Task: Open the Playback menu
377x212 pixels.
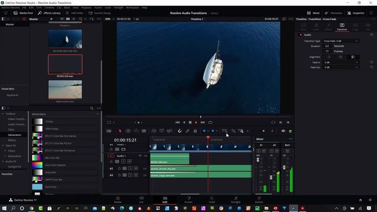Action: click(86, 8)
